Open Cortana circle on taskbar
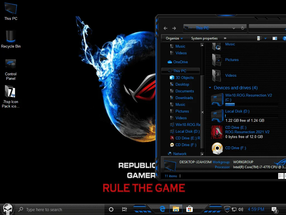The height and width of the screenshot is (215, 286). point(111,209)
